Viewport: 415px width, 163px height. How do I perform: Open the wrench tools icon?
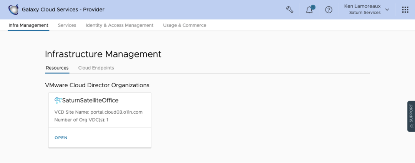290,10
